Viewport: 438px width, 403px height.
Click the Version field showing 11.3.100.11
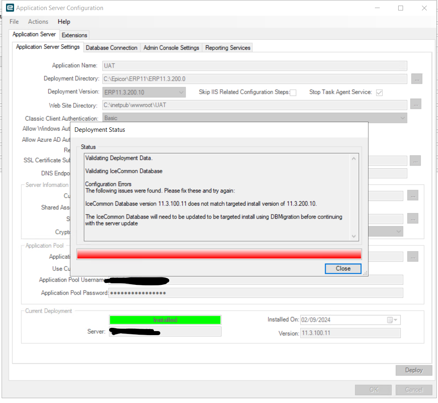coord(350,333)
